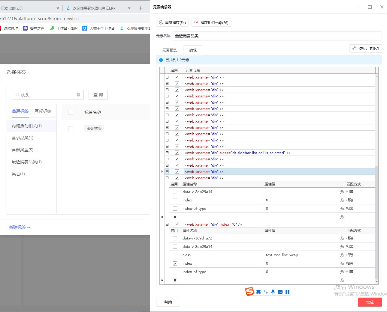Uncheck the index attribute in lower table
Image resolution: width=387 pixels, height=312 pixels.
coord(175,263)
